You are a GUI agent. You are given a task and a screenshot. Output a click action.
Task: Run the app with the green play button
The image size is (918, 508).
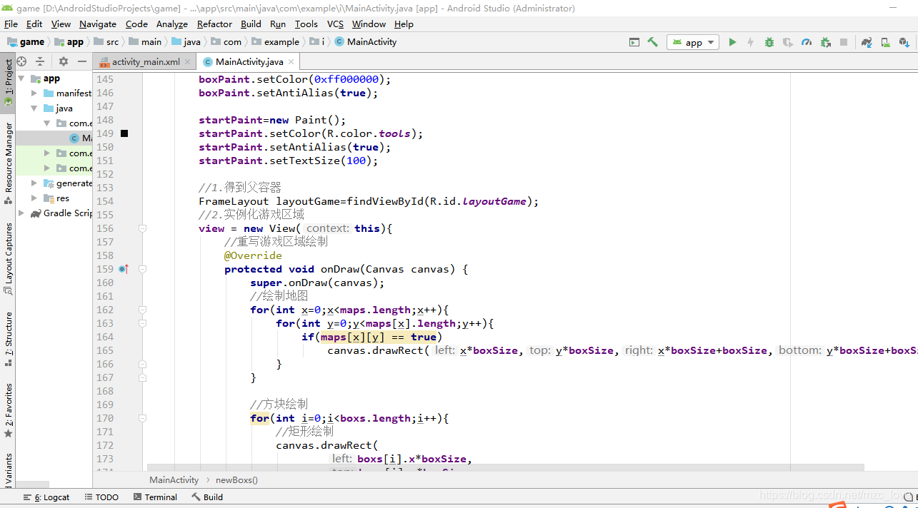click(x=732, y=42)
